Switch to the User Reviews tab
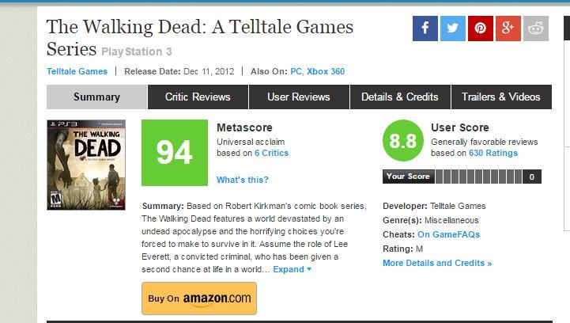Image resolution: width=570 pixels, height=323 pixels. coord(299,97)
